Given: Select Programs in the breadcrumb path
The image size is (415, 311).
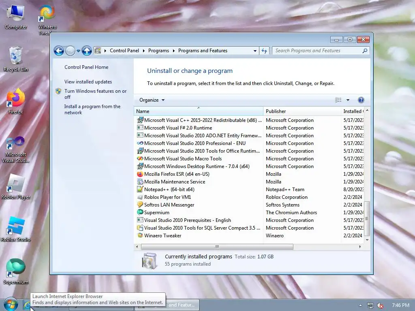Looking at the screenshot, I should [x=158, y=51].
